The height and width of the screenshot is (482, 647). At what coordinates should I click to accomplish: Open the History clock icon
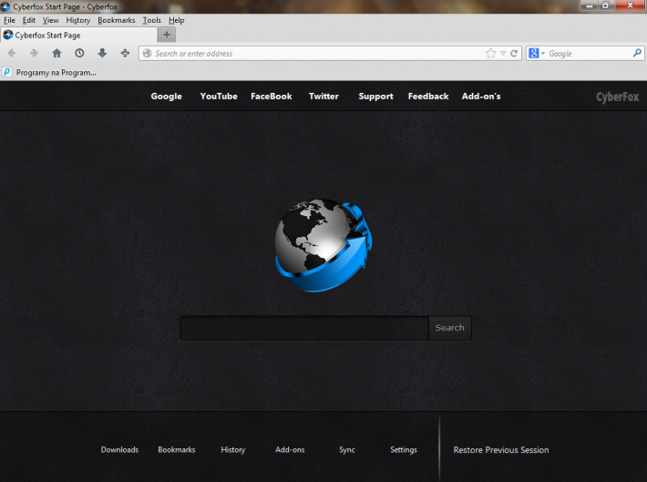pyautogui.click(x=79, y=53)
